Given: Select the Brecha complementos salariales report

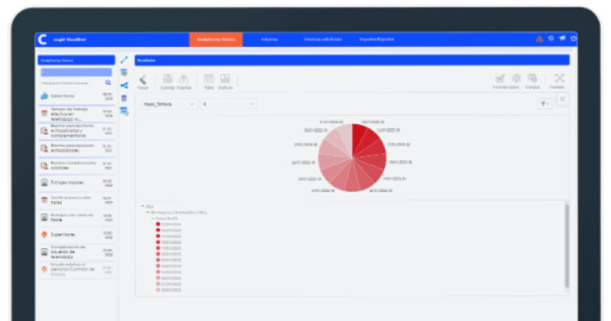Looking at the screenshot, I should pos(76,165).
